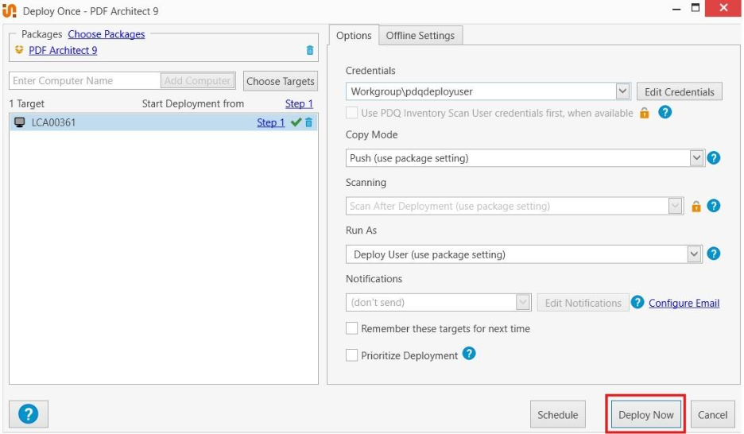Delete LCA00361 target using its trash icon

pyautogui.click(x=309, y=122)
